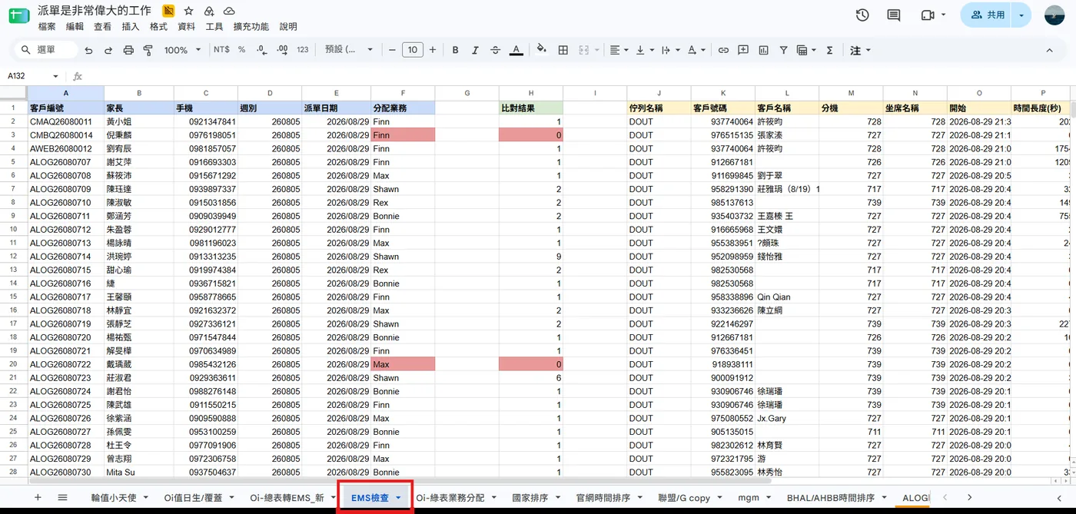Open the 編輯 menu
This screenshot has height=514, width=1076.
pos(75,26)
